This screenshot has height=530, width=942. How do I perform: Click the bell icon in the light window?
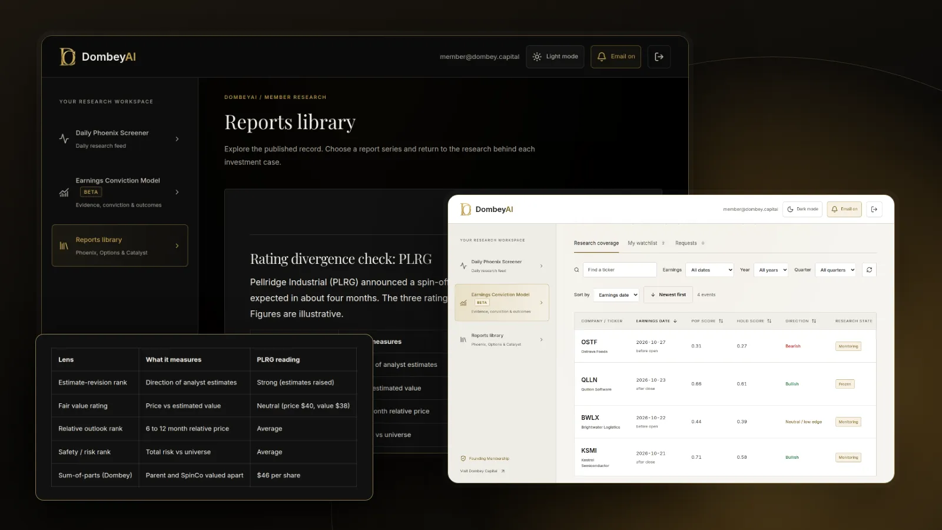[834, 209]
